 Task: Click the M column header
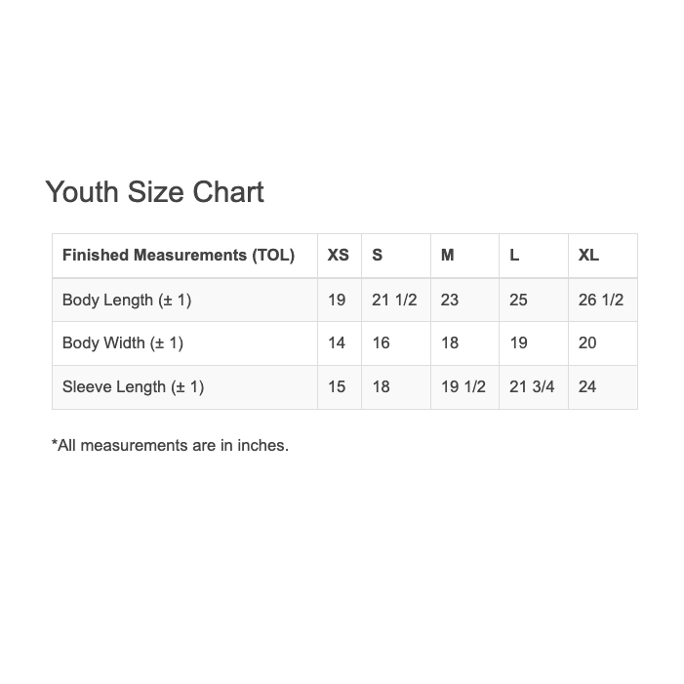[x=447, y=256]
